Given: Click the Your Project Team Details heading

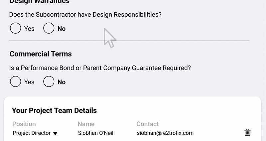Looking at the screenshot, I should 54,110.
